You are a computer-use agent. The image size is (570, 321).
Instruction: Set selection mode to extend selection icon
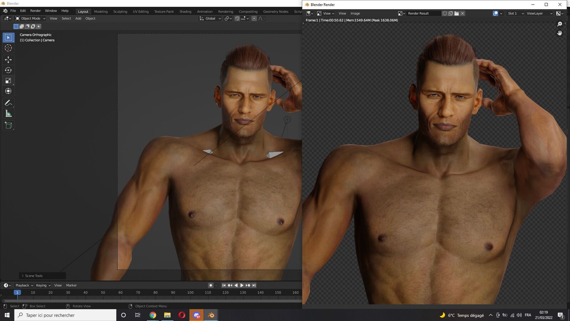click(x=21, y=26)
